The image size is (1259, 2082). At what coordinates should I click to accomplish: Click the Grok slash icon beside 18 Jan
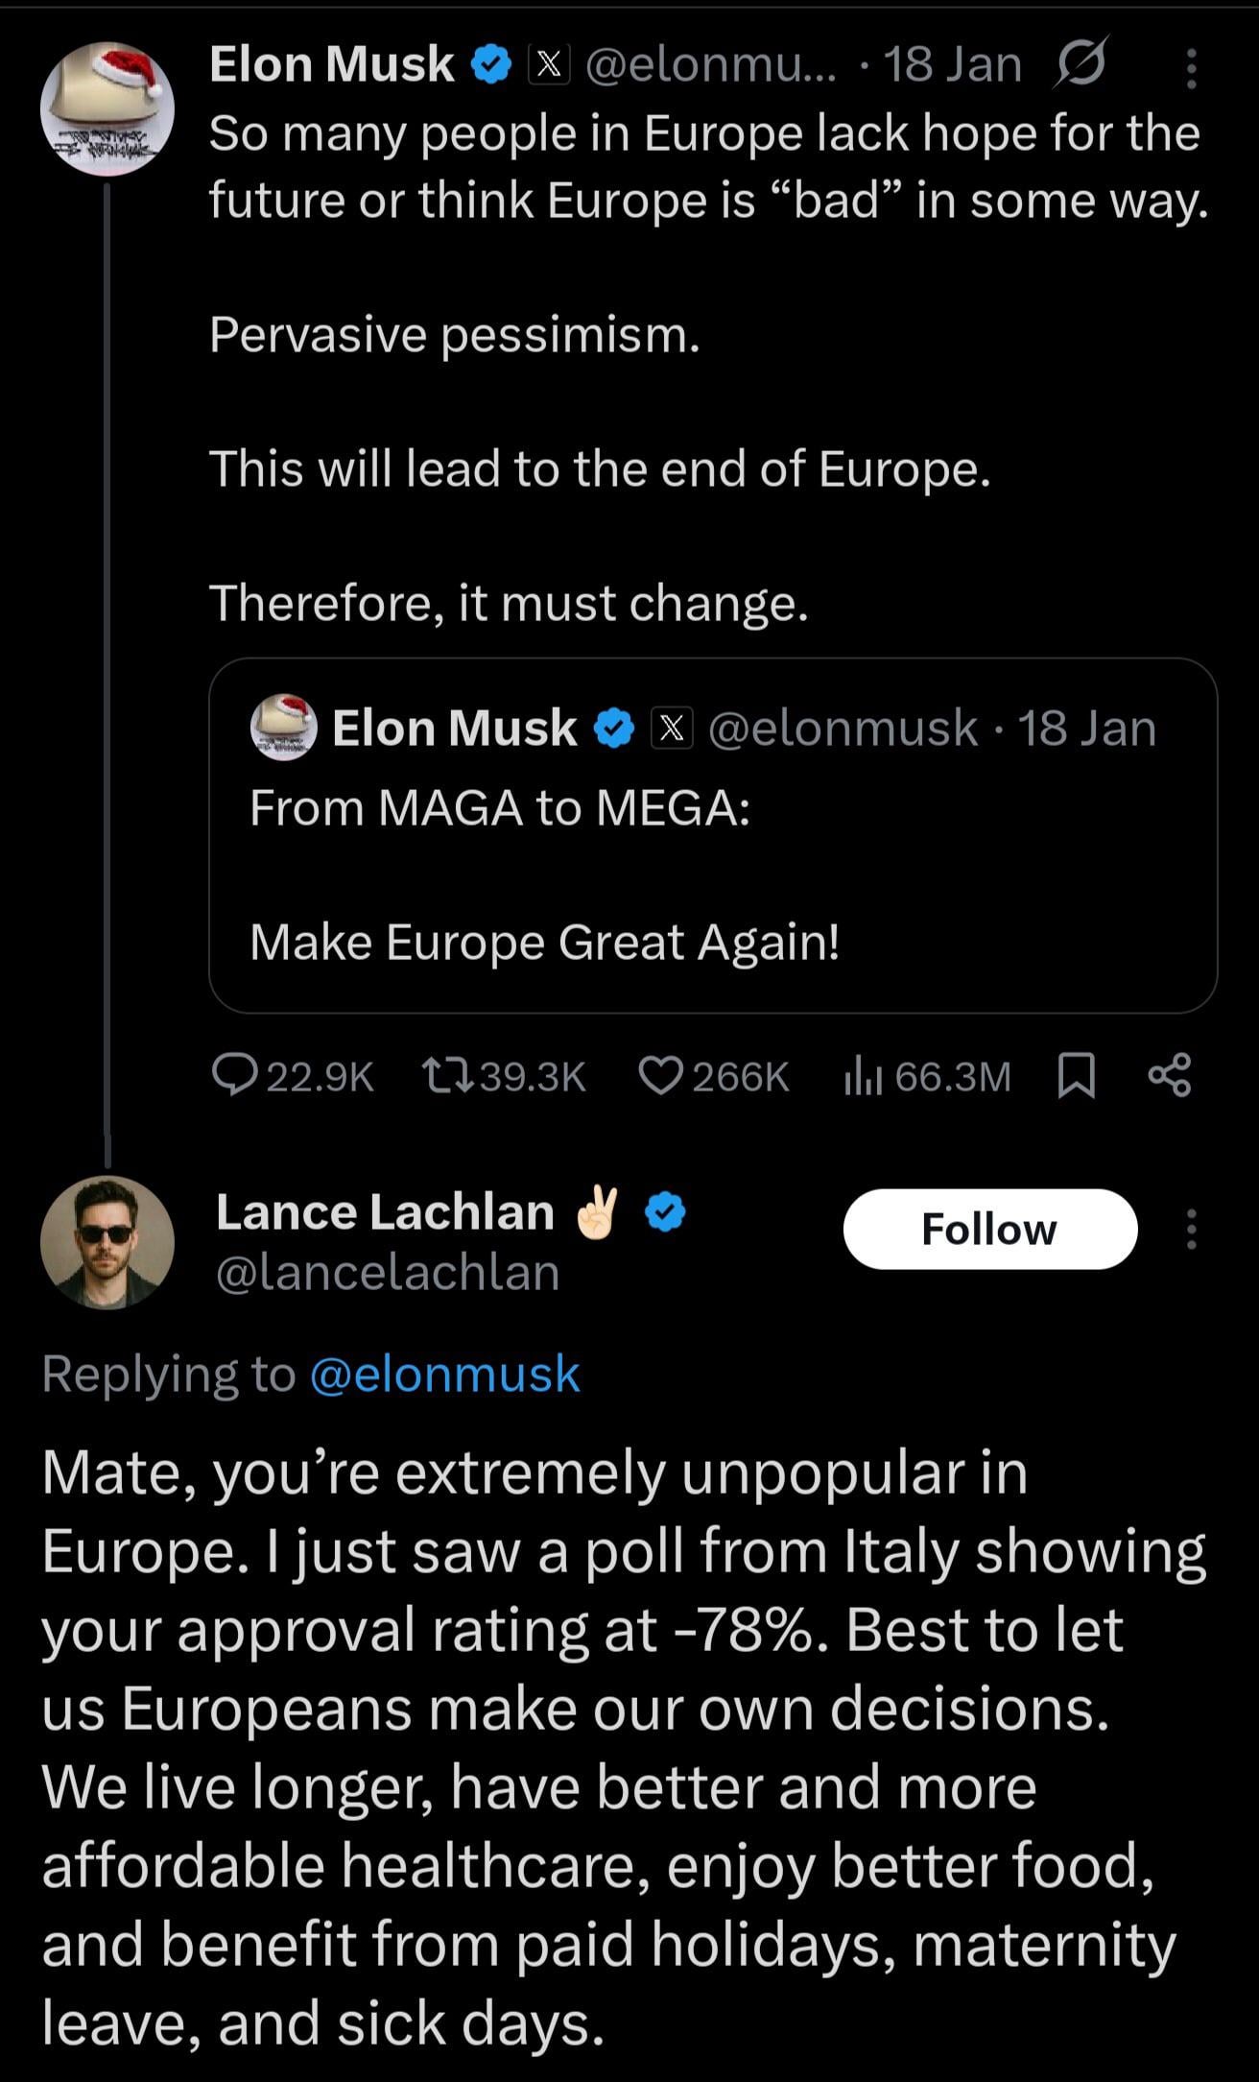(x=1081, y=63)
